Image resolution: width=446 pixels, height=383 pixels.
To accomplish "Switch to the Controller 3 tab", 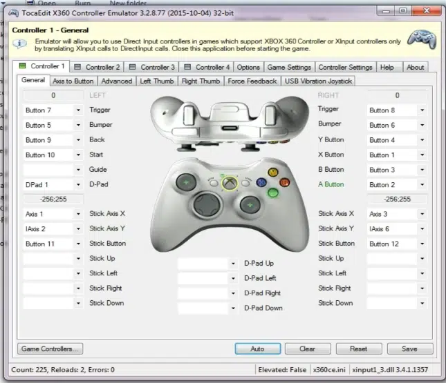I will click(x=151, y=68).
